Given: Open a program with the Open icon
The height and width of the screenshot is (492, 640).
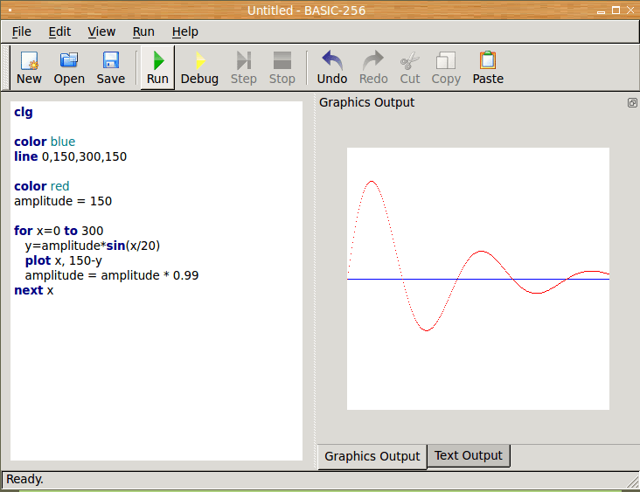Looking at the screenshot, I should click(x=69, y=67).
